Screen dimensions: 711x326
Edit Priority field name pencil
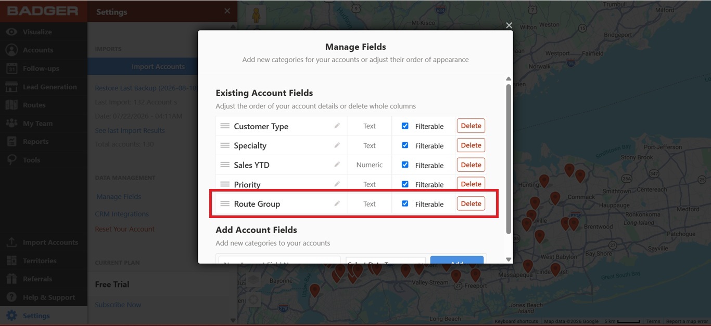click(337, 184)
